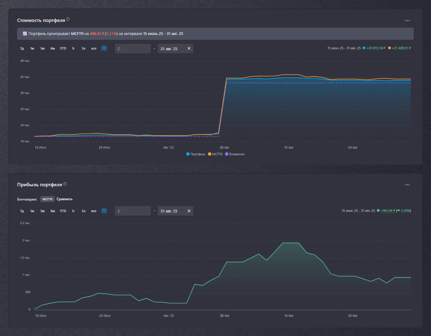Viewport: 431px width, 336px height.
Task: Click +20 913,18 ₽ portfolio change value
Action: point(376,48)
